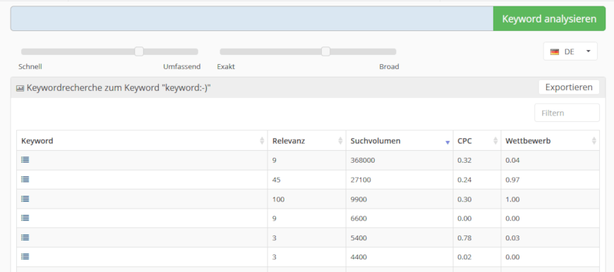Sort table by Relevanz column
Image resolution: width=614 pixels, height=272 pixels.
coord(306,141)
